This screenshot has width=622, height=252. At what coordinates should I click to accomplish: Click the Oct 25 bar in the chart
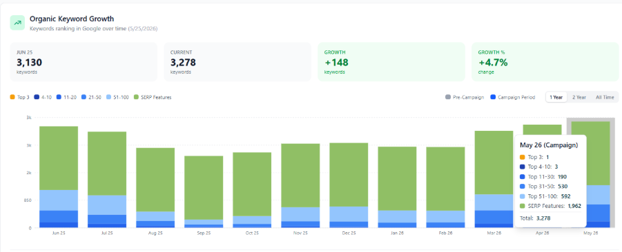click(252, 190)
